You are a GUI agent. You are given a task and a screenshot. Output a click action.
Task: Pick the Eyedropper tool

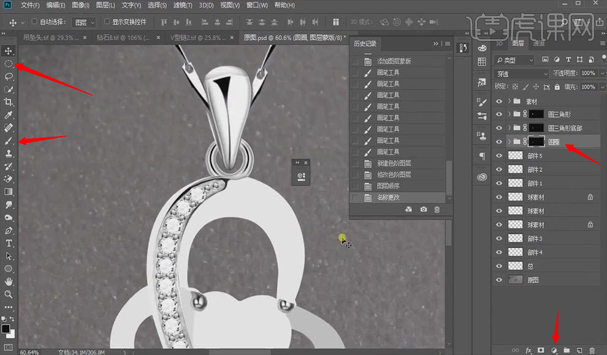tap(9, 115)
